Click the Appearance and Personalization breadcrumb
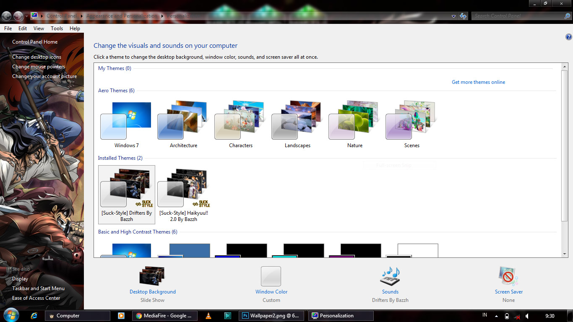Viewport: 573px width, 322px height. tap(122, 16)
